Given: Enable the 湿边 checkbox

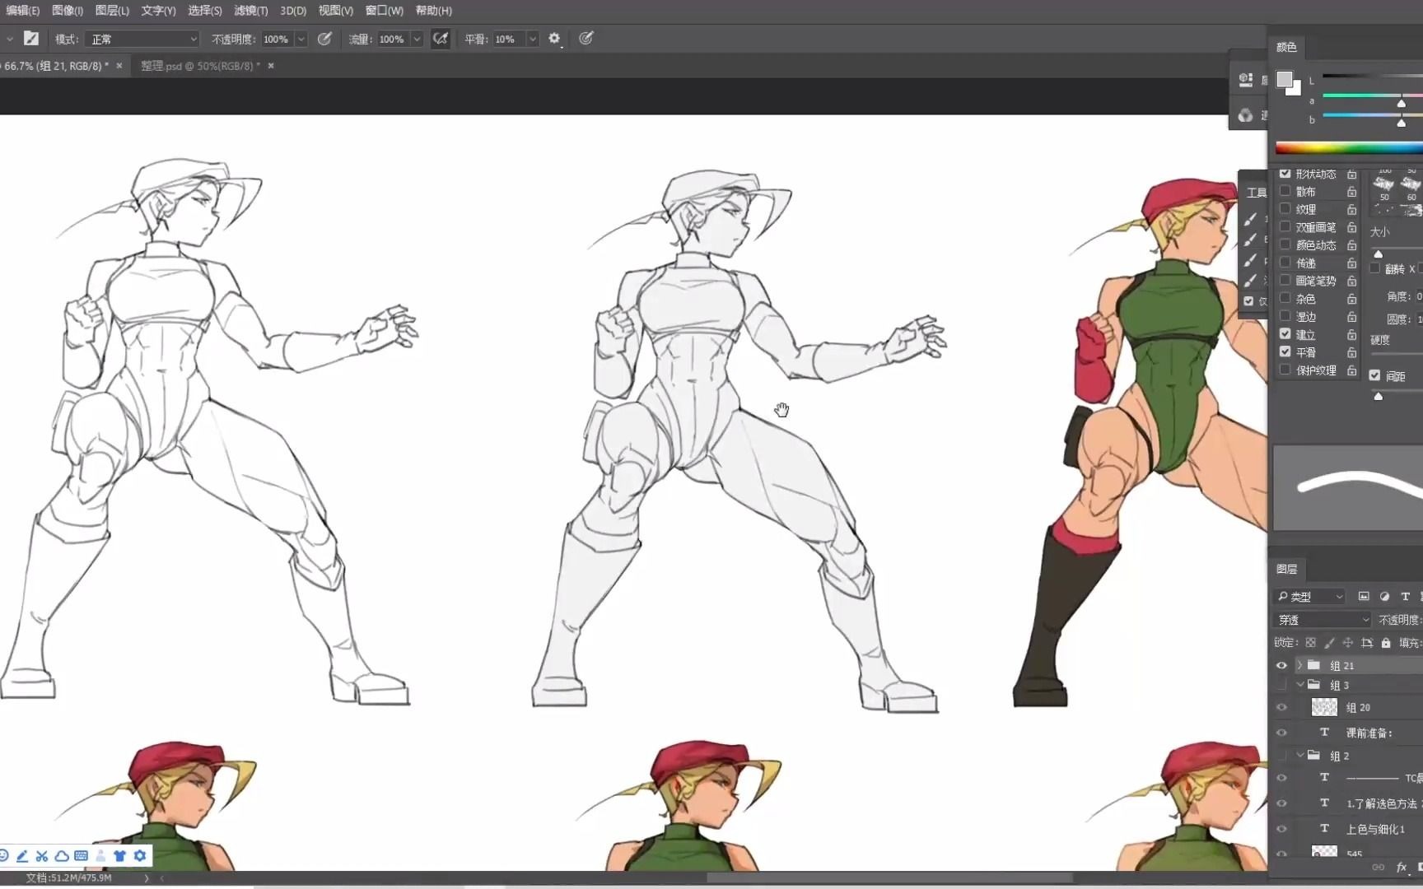Looking at the screenshot, I should pyautogui.click(x=1285, y=316).
